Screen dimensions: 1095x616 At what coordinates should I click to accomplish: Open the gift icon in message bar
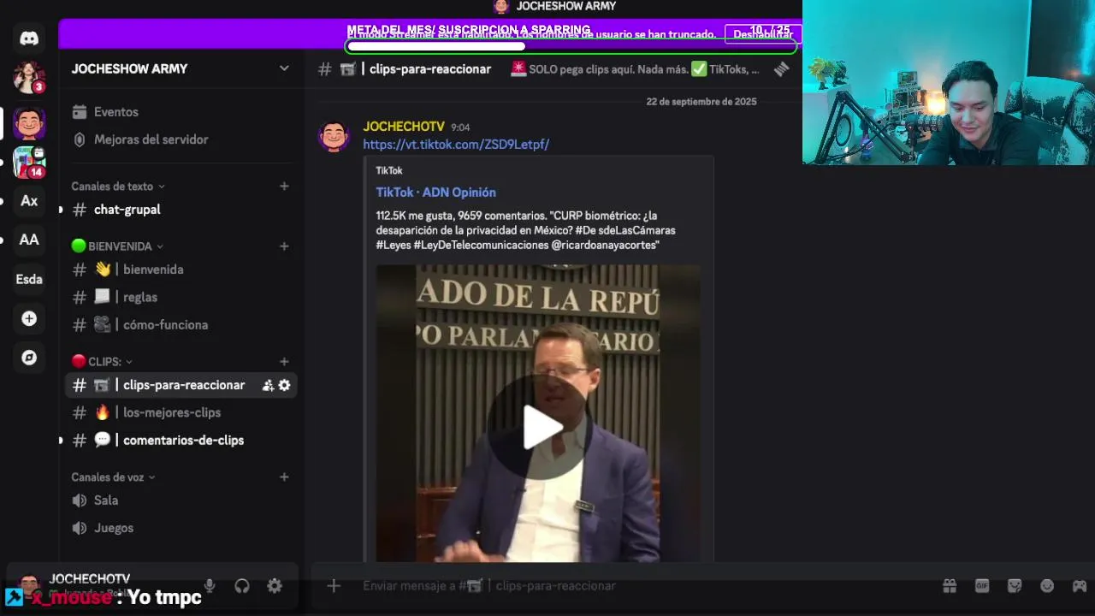tap(950, 586)
